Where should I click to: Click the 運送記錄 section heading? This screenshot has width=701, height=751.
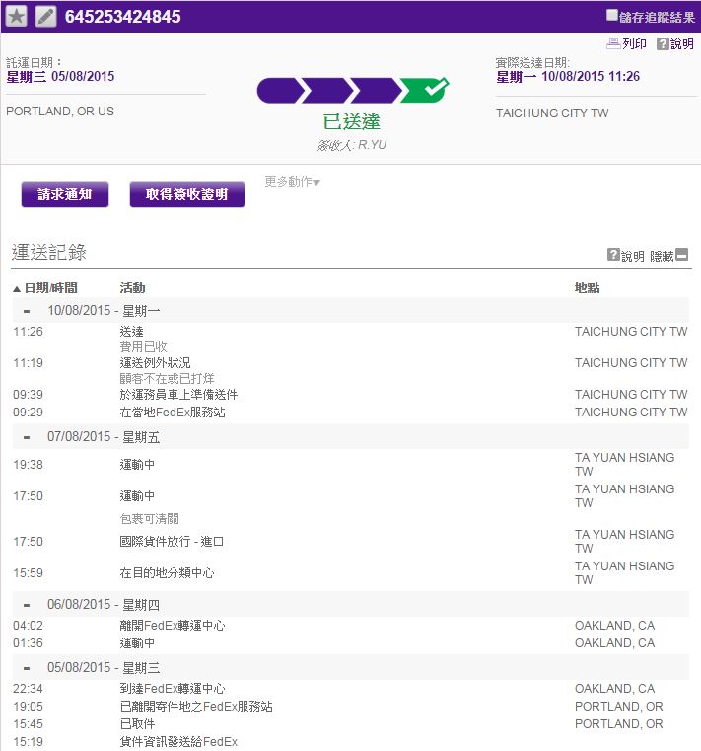[49, 252]
